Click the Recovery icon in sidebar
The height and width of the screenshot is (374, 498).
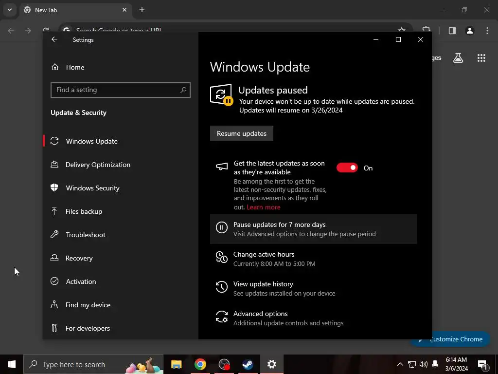(54, 258)
